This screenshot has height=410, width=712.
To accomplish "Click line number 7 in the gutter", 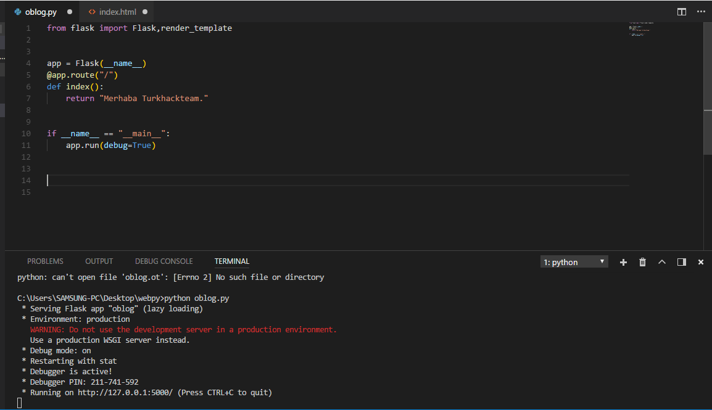I will click(x=28, y=99).
